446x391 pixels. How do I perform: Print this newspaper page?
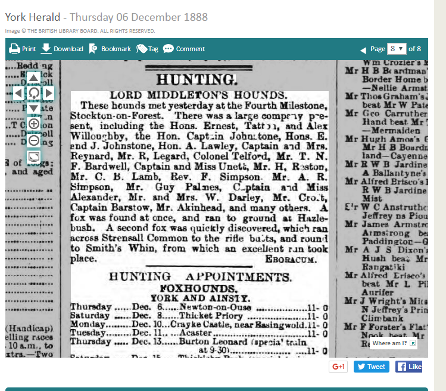23,49
